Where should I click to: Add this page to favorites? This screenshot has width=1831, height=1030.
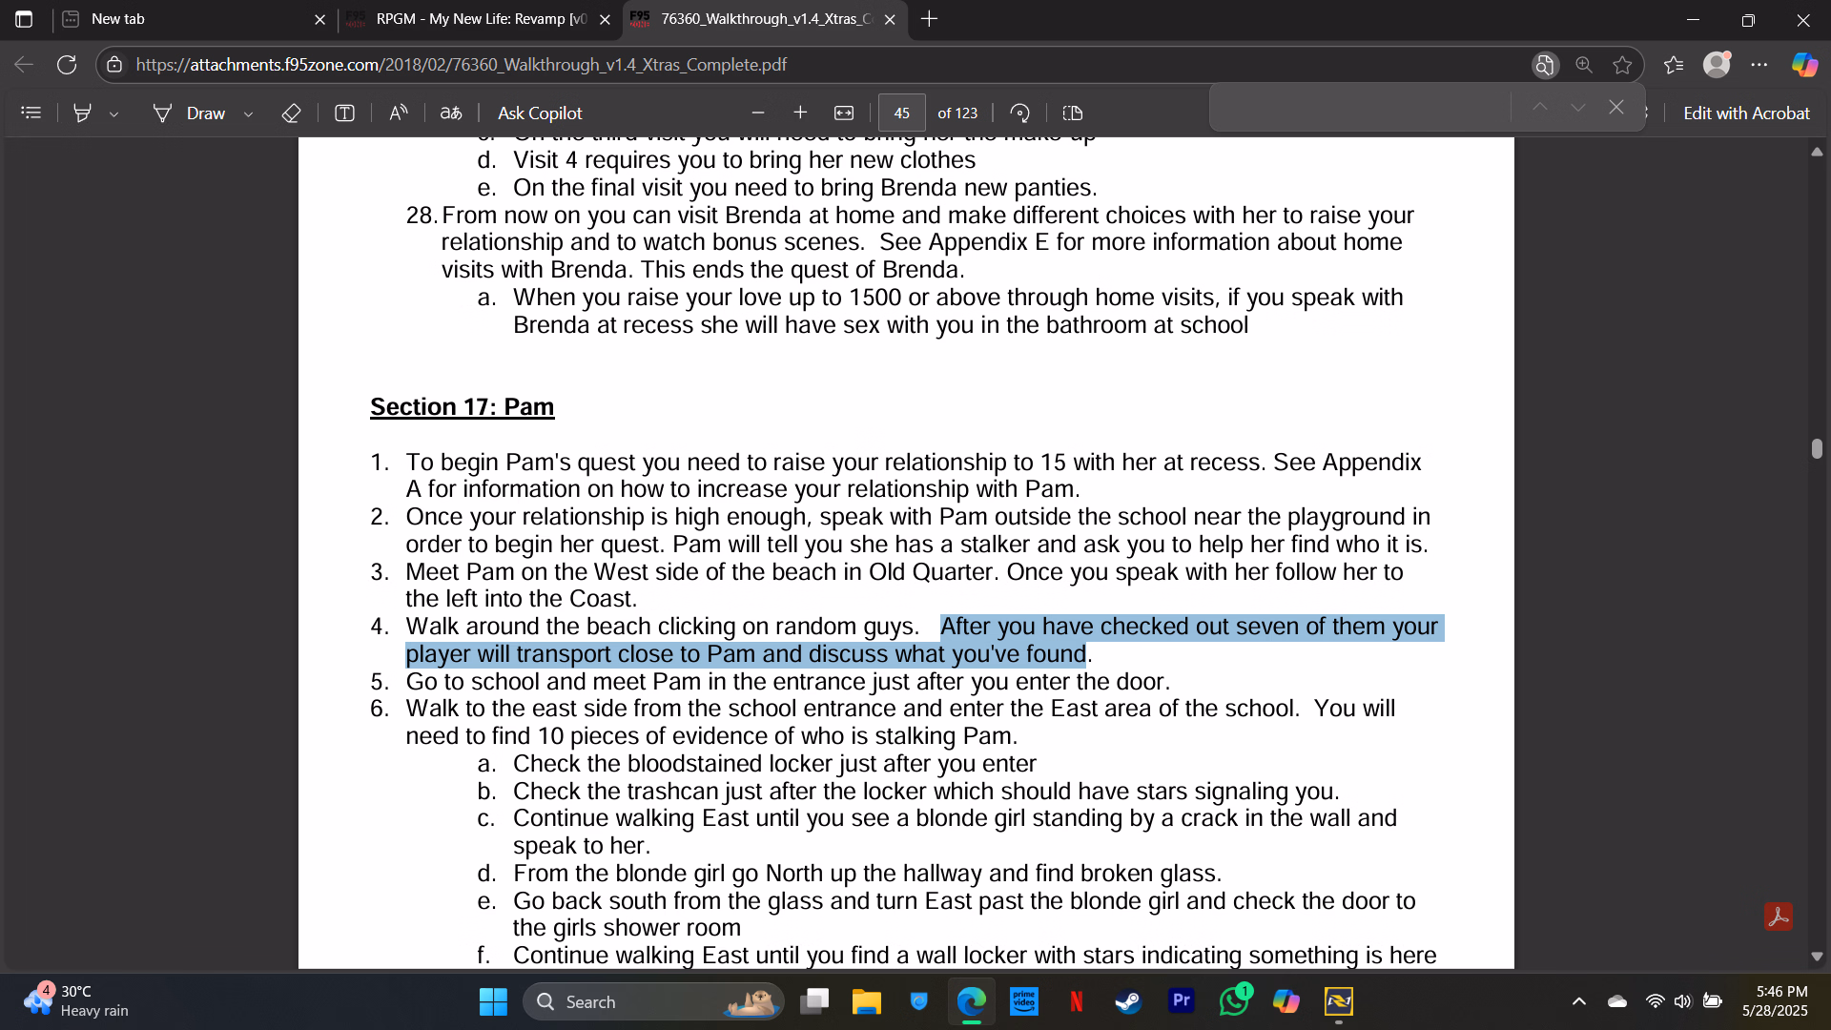click(x=1622, y=65)
